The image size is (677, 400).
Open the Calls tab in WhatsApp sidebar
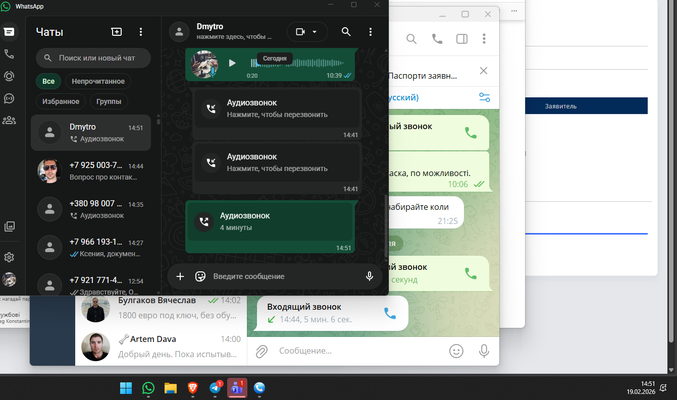(x=9, y=54)
